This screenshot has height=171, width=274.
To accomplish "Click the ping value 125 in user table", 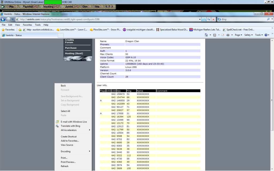I will click(x=129, y=117).
